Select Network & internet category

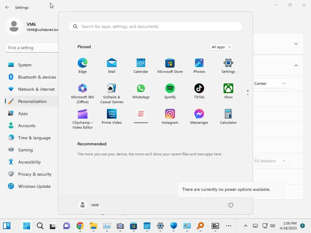32,89
